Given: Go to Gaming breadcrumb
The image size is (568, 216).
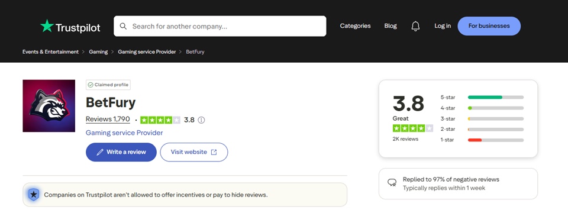Looking at the screenshot, I should pos(99,52).
